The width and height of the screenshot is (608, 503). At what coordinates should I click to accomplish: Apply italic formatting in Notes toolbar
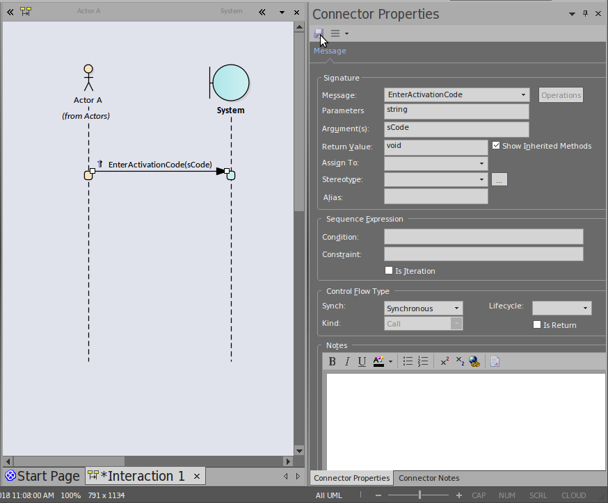click(x=347, y=361)
